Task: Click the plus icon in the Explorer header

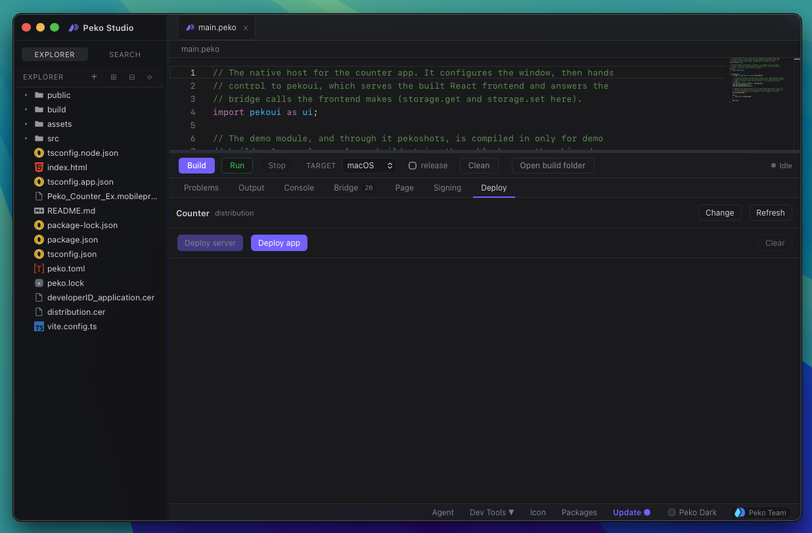Action: click(x=94, y=77)
